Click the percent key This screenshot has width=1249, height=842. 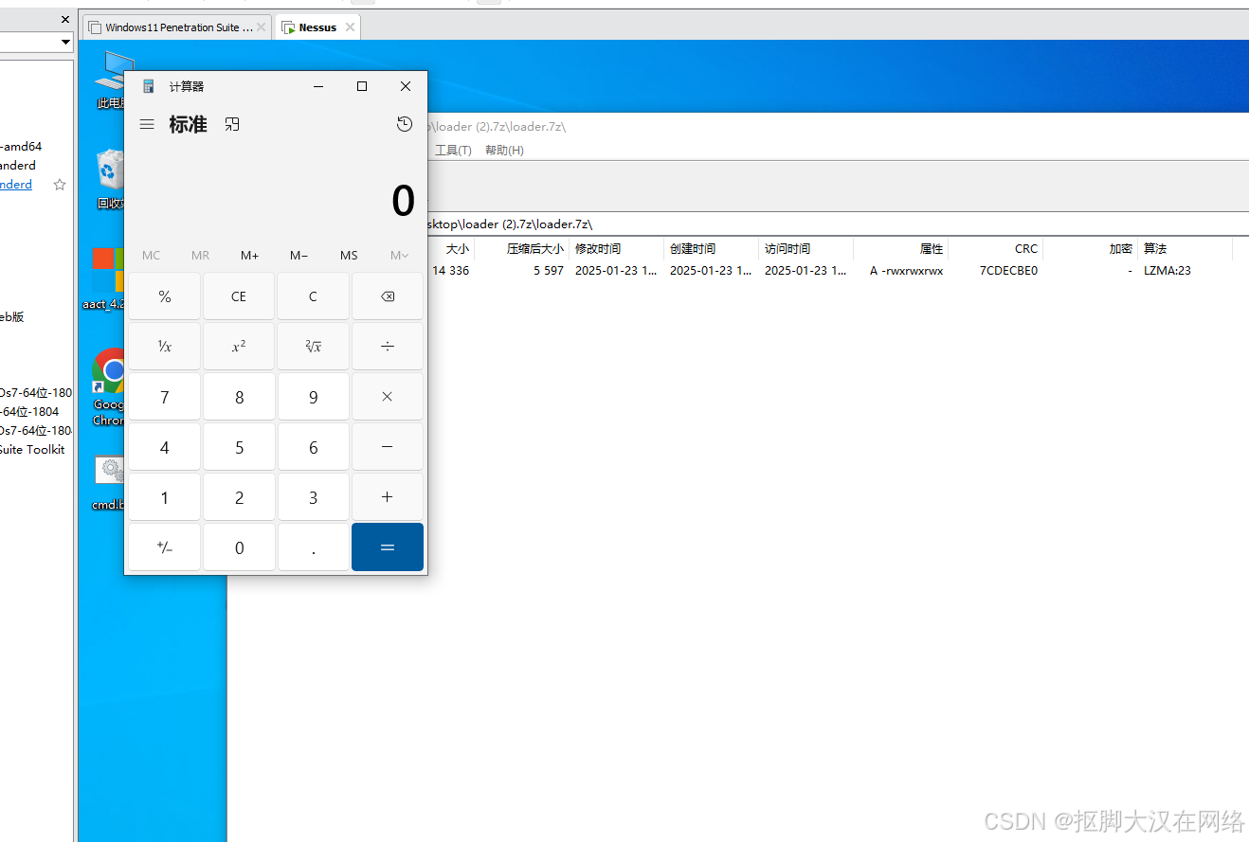165,296
